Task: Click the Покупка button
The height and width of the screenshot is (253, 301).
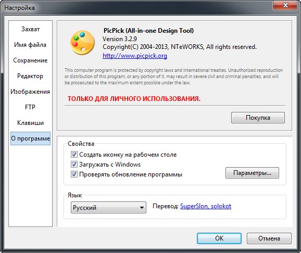Action: click(258, 118)
